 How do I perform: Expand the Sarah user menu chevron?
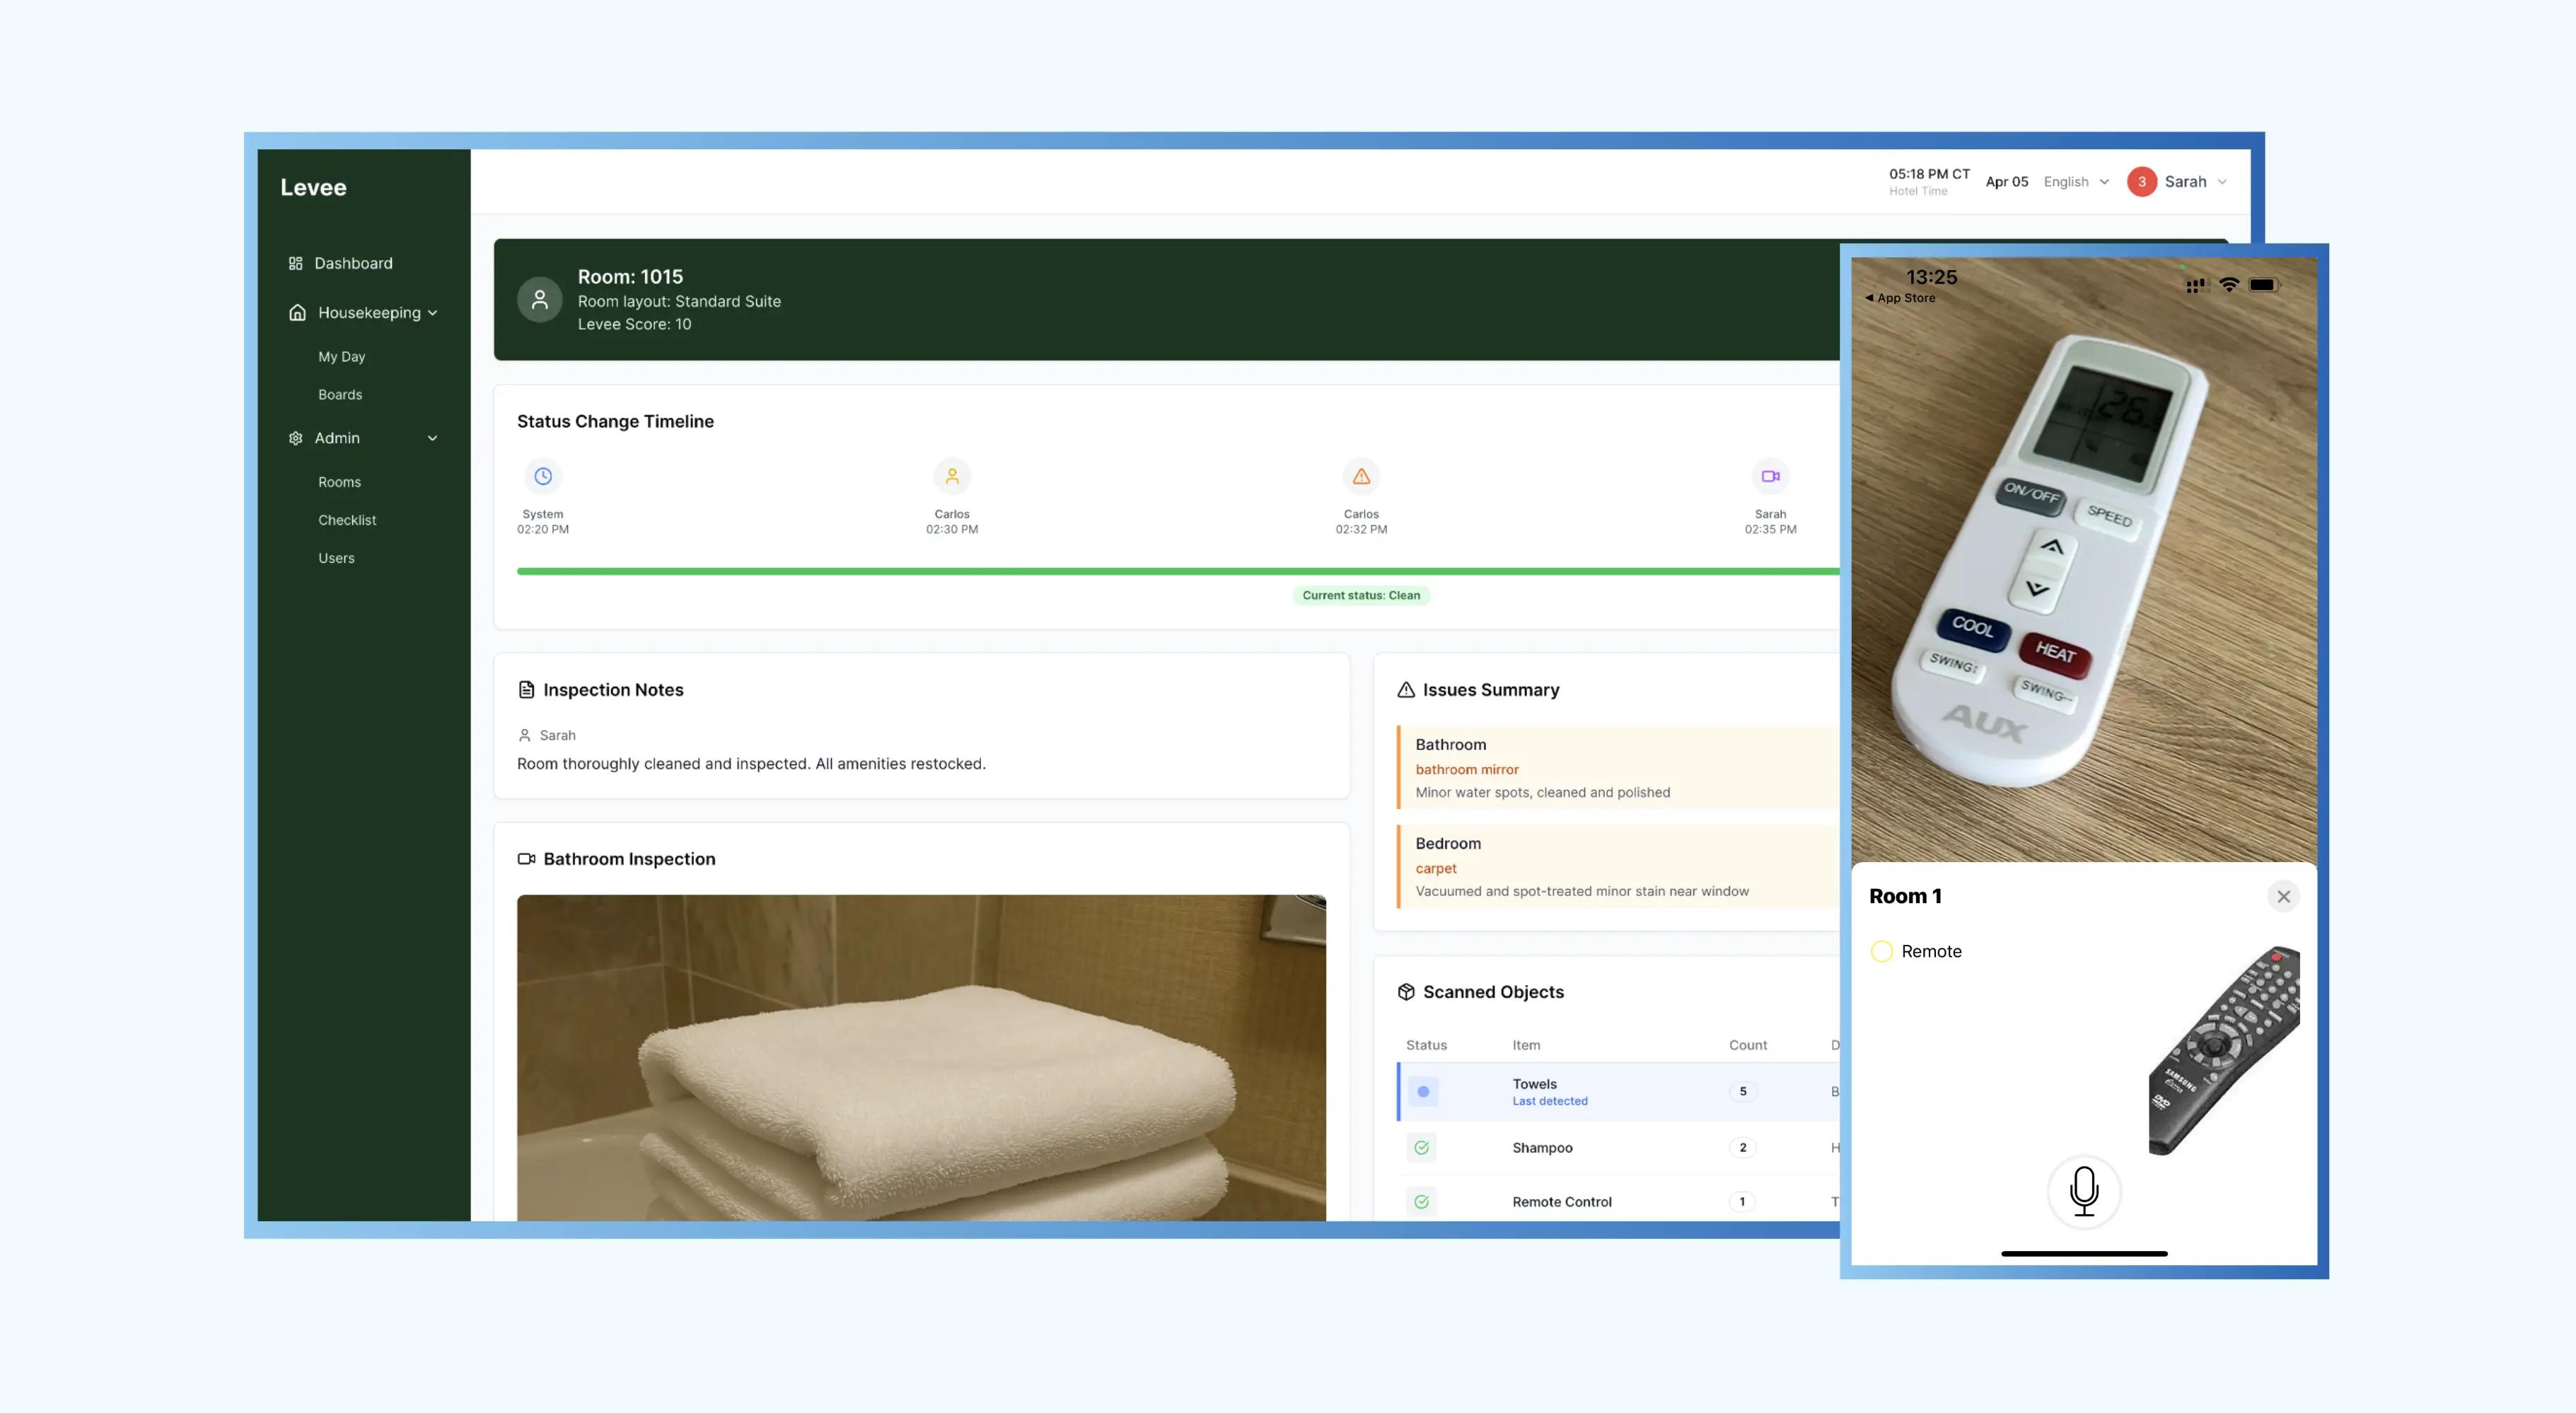click(x=2222, y=182)
